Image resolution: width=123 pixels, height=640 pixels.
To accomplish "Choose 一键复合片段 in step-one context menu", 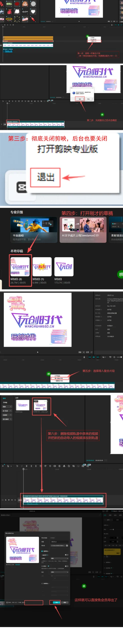I will [x=94, y=41].
